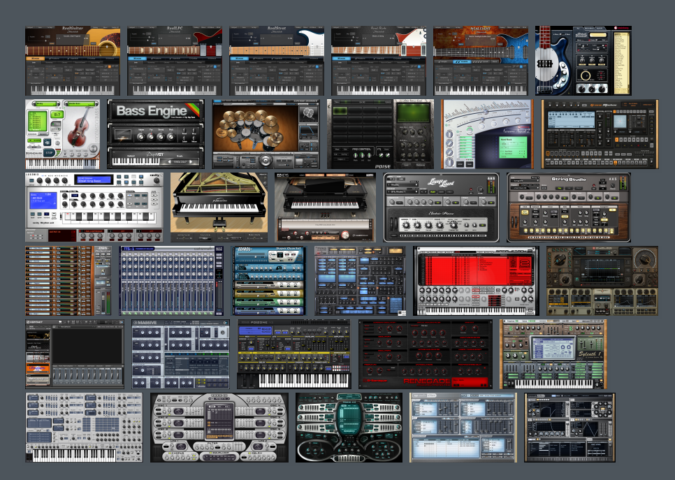The image size is (675, 480).
Task: Open the white Cavity synth thumbnail
Action: coord(94,208)
